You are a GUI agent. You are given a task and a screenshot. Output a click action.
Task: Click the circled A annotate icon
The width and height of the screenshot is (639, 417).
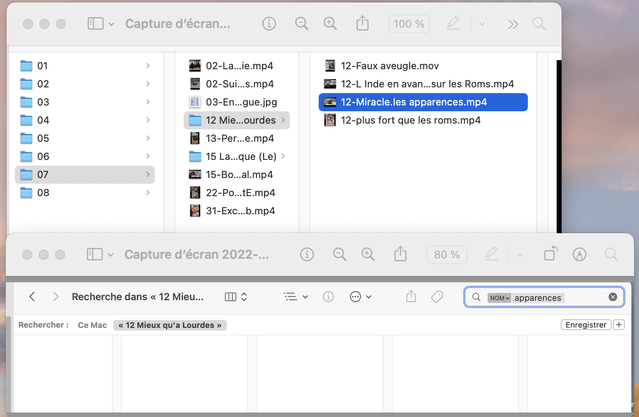(579, 255)
